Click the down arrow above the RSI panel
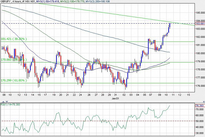205x137 pixels. point(7,101)
